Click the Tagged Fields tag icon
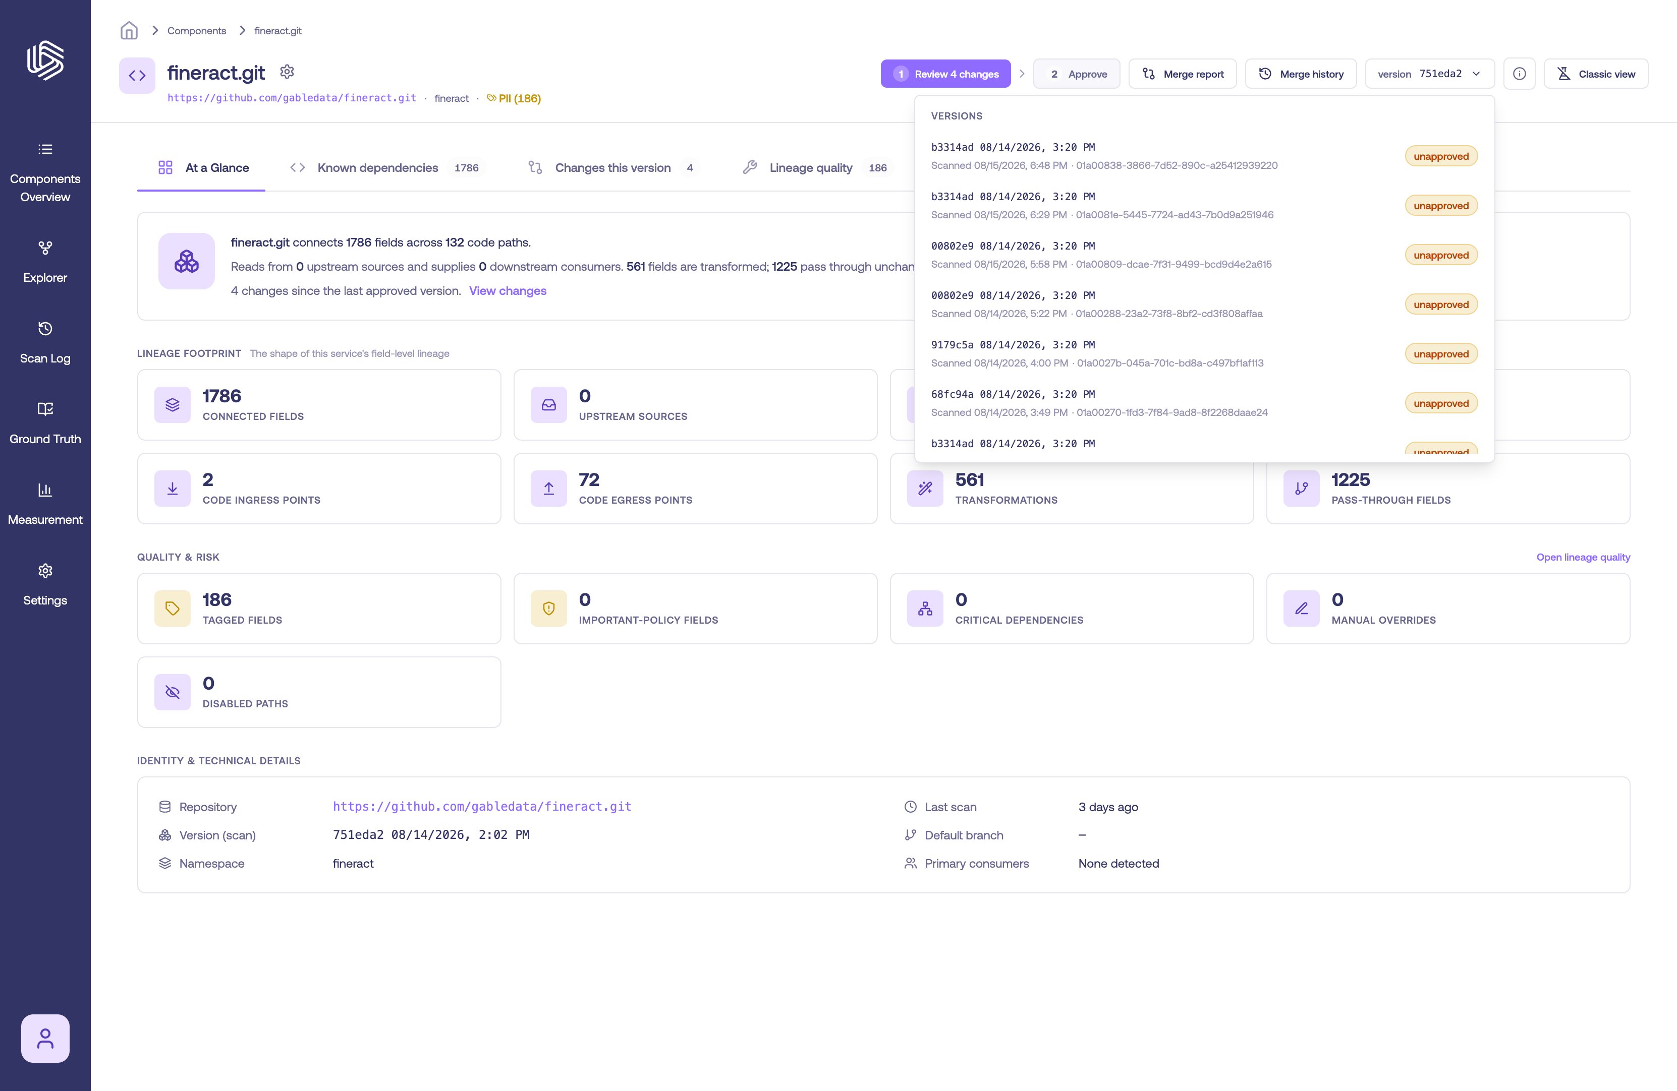The width and height of the screenshot is (1677, 1091). click(x=173, y=609)
